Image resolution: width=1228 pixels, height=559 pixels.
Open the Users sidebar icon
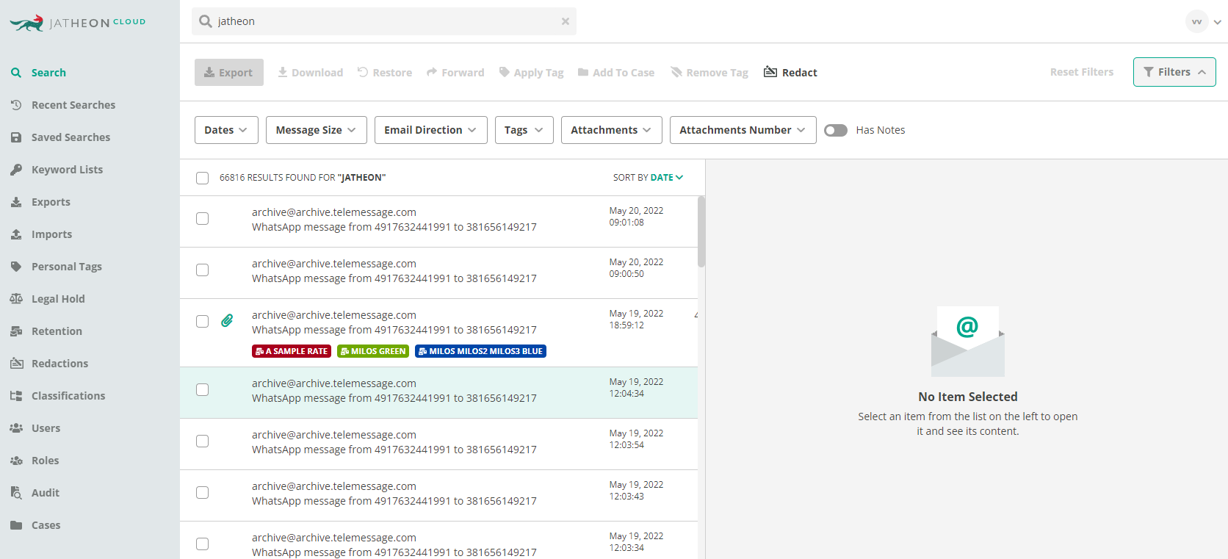(16, 428)
